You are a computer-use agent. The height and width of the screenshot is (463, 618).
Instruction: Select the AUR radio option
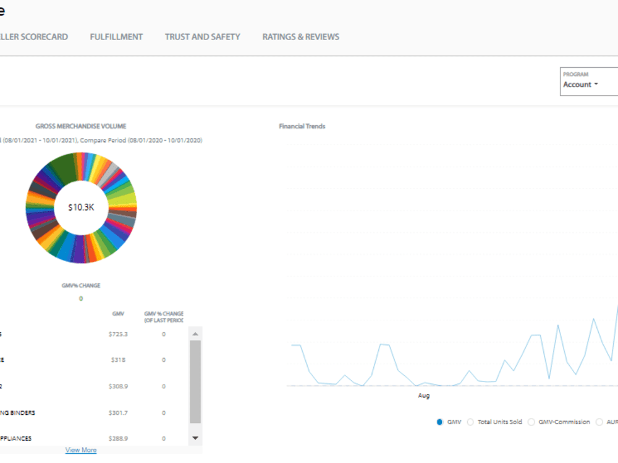(x=599, y=422)
